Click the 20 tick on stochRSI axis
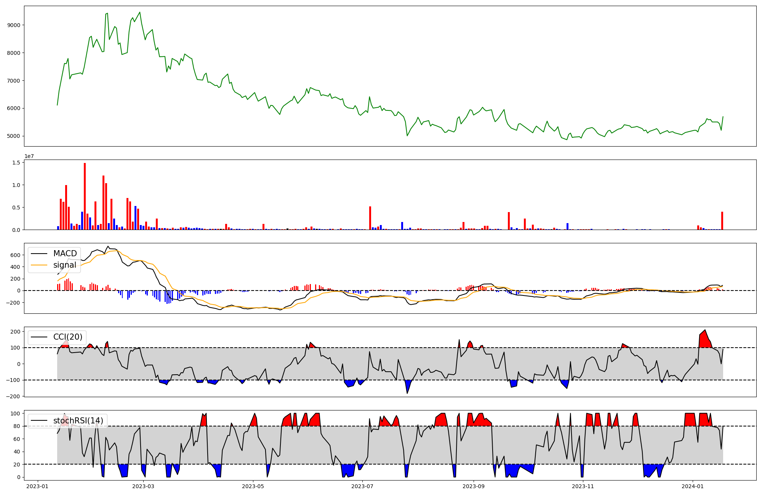762x495 pixels. point(18,465)
